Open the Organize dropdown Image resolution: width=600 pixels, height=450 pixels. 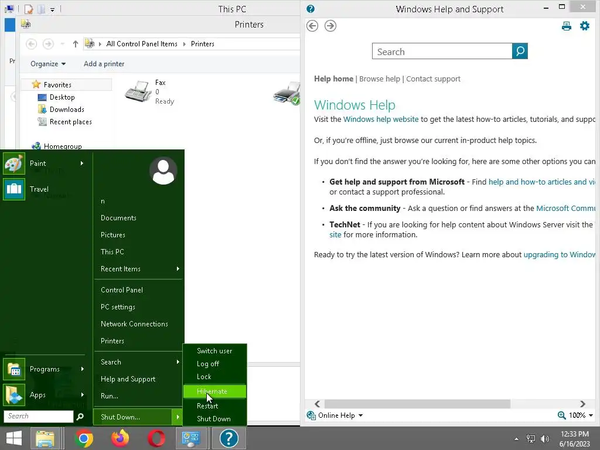click(48, 64)
